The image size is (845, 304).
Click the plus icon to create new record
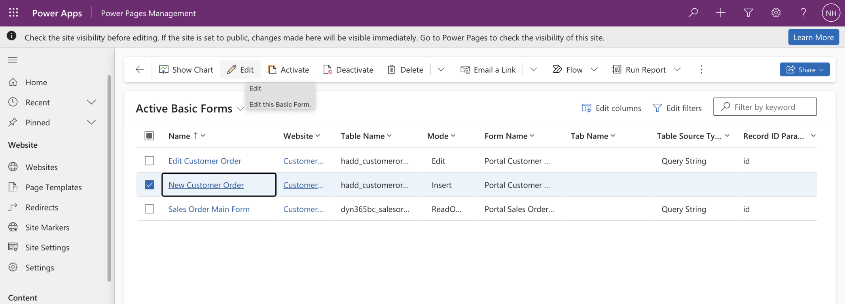(x=720, y=13)
